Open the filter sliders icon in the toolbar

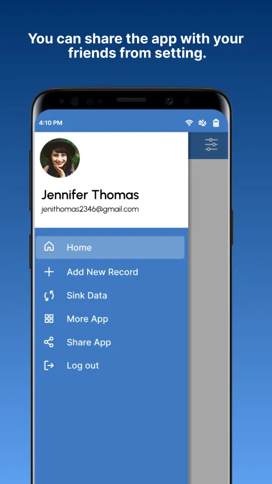tap(211, 145)
